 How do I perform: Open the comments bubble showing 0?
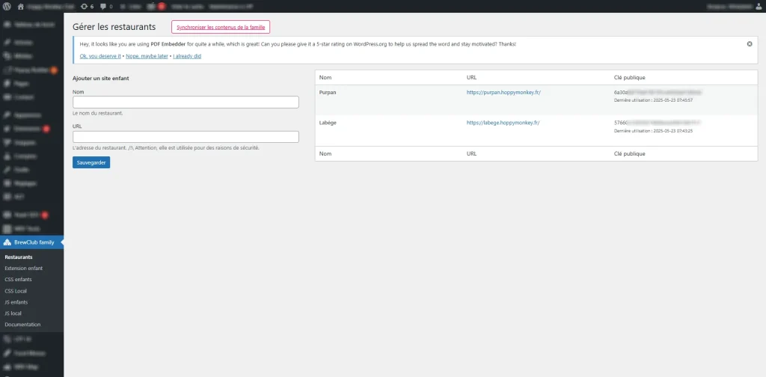(106, 6)
